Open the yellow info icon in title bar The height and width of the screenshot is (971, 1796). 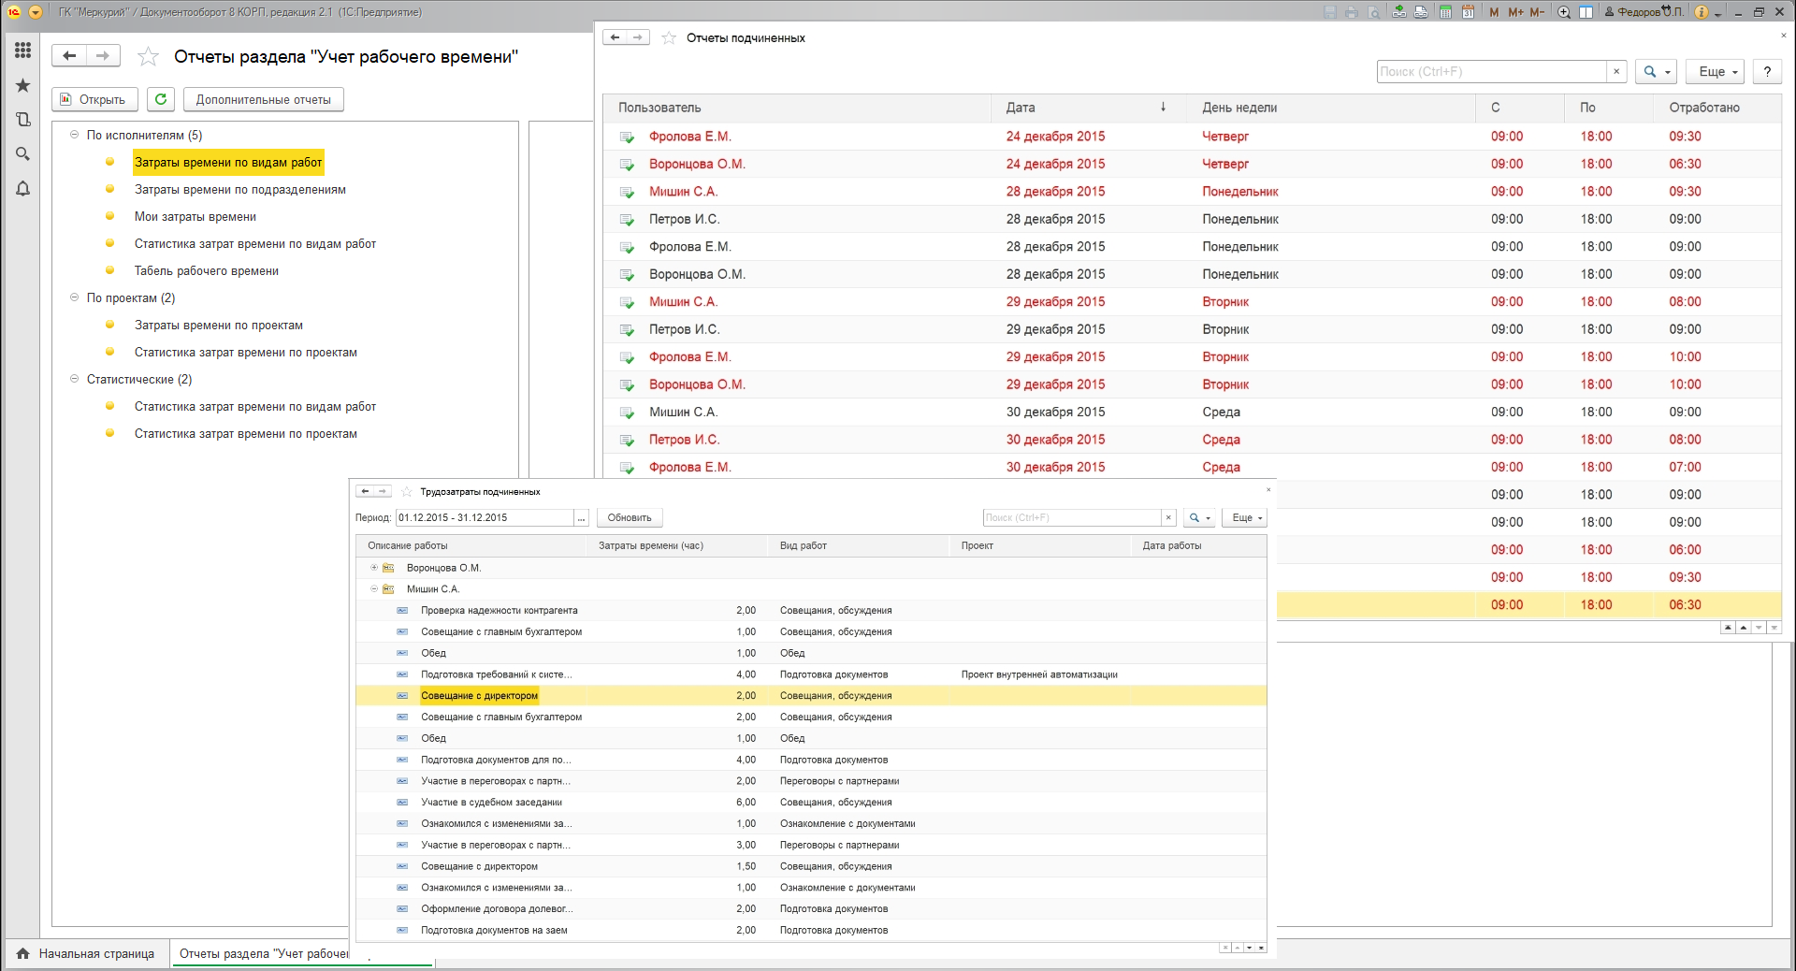click(1702, 12)
